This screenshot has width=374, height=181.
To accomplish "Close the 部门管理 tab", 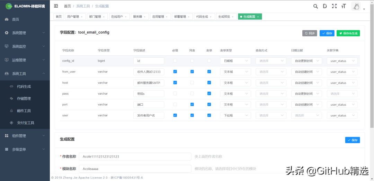I will click(104, 17).
